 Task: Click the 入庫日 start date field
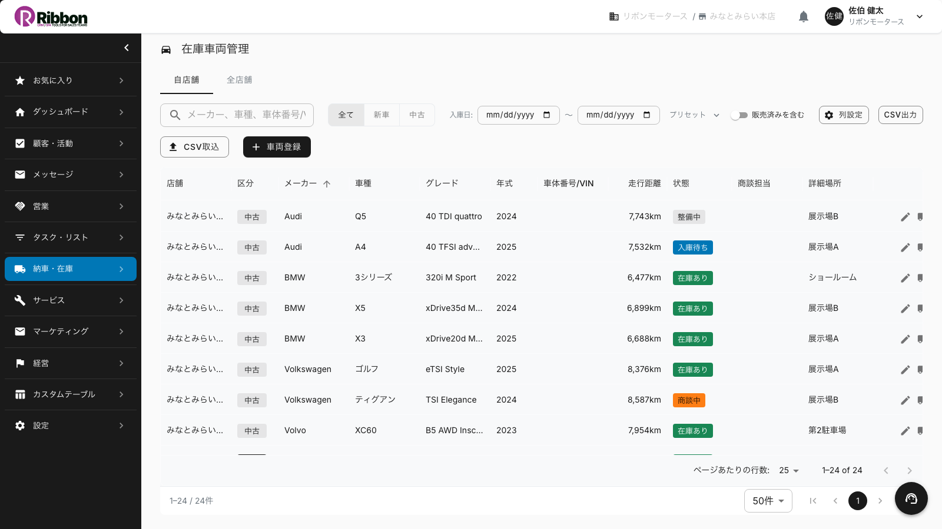click(519, 115)
